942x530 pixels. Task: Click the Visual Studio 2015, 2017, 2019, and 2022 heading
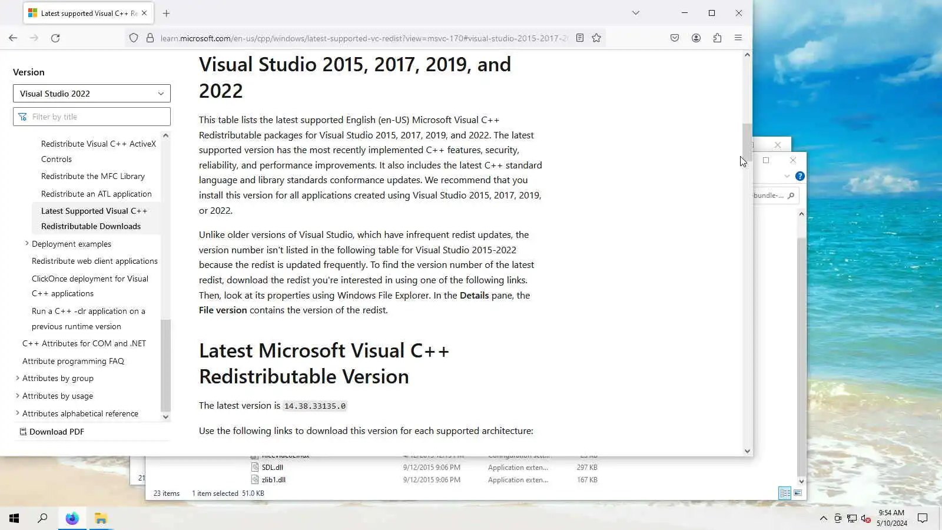point(355,77)
